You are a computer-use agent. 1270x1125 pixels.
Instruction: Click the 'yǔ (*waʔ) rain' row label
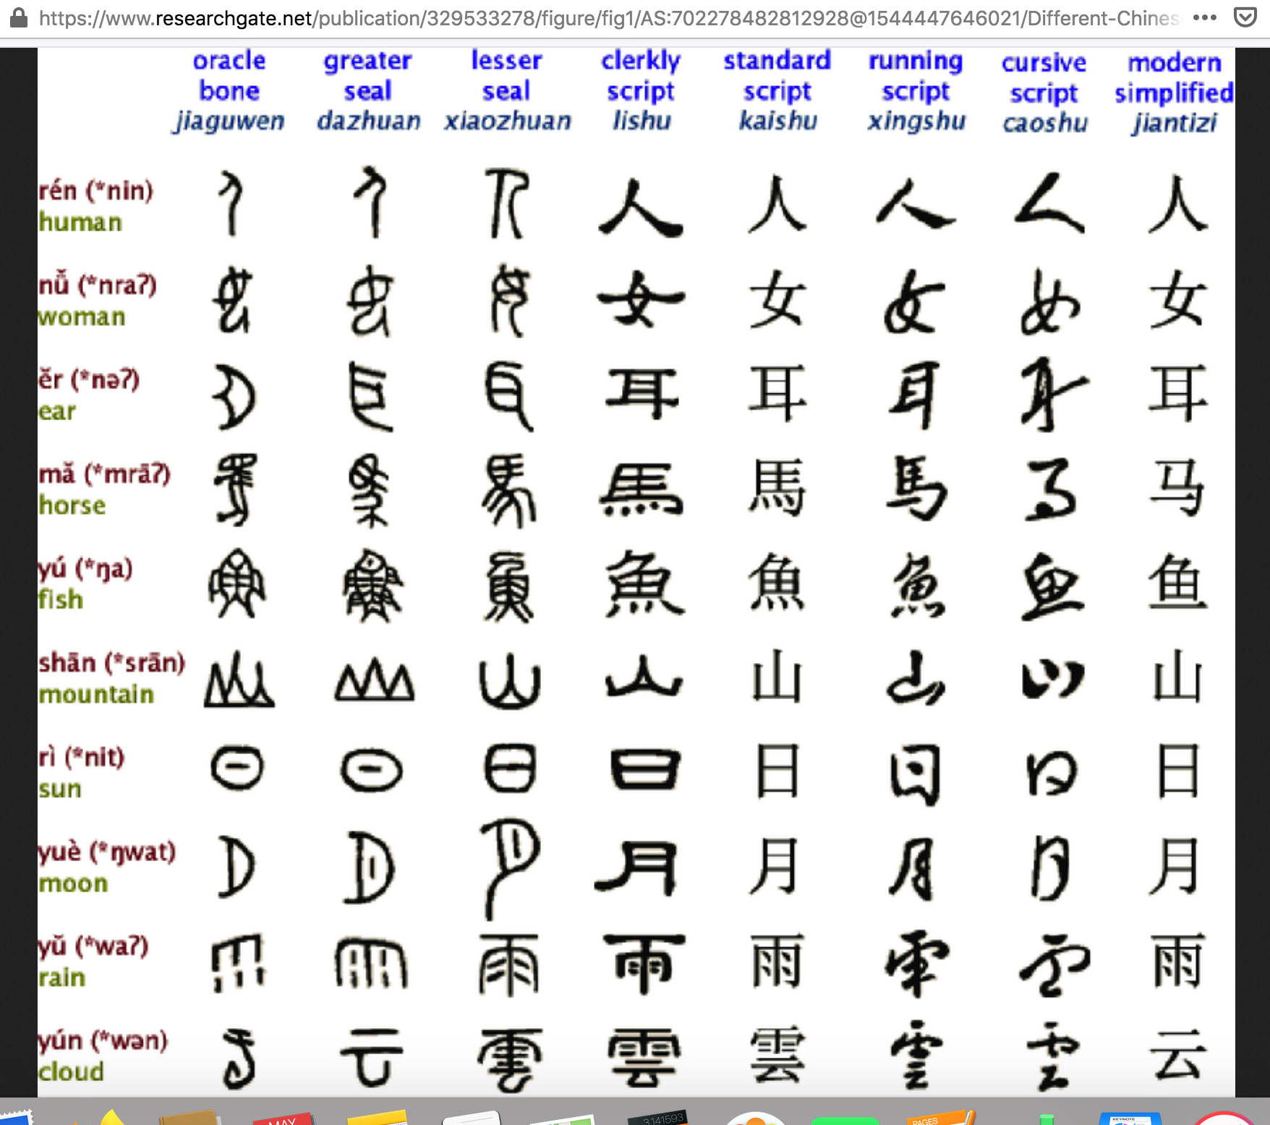[x=94, y=962]
